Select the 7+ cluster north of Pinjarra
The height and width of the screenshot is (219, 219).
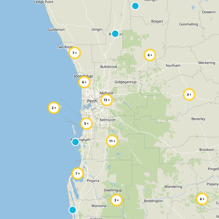tap(77, 173)
